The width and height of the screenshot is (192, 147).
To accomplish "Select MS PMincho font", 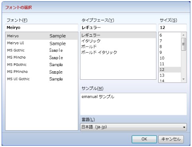I will coord(42,72).
